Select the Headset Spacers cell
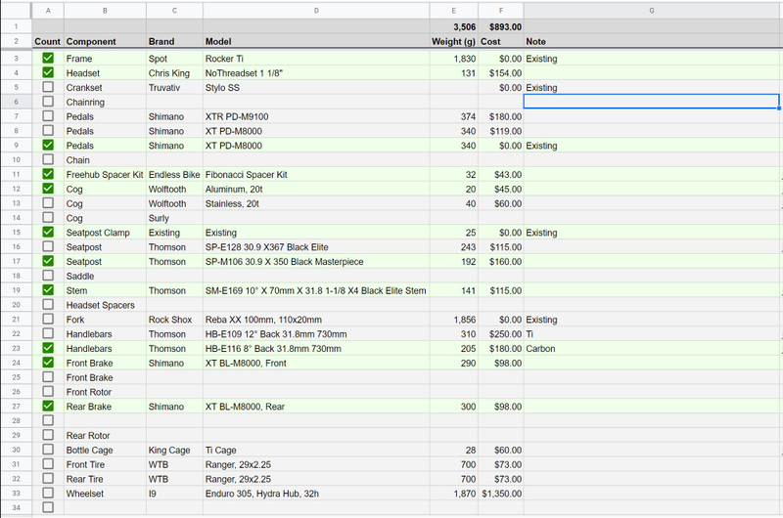783x518 pixels. [x=105, y=305]
